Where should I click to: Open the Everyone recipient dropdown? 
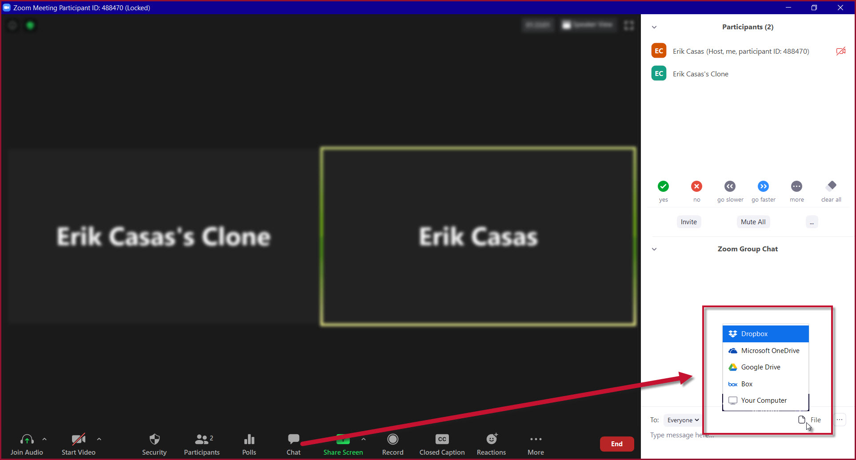tap(682, 420)
